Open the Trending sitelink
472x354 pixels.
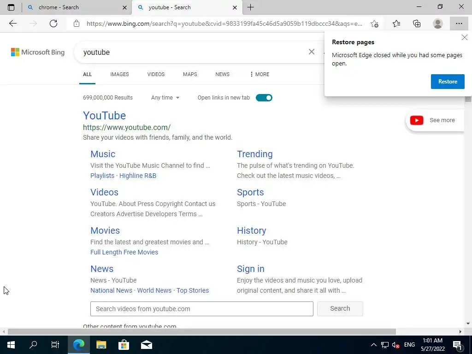point(254,154)
